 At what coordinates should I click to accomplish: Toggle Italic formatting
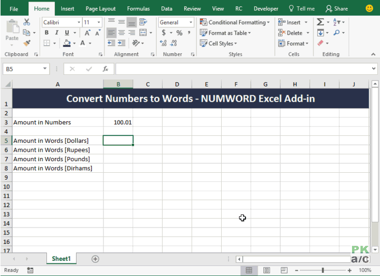(56, 33)
